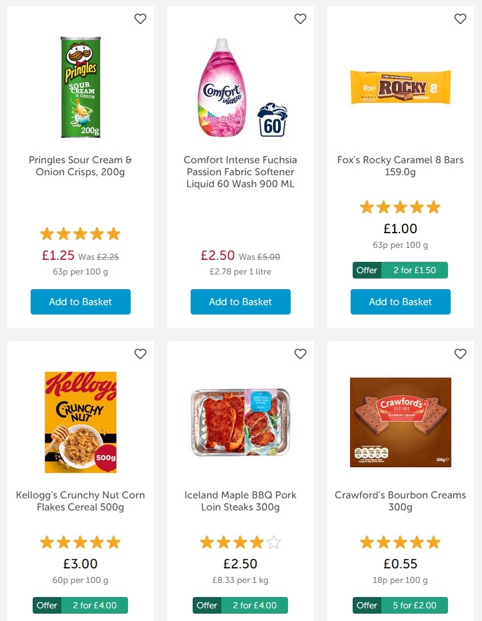Click the first star of Crawford's rating
This screenshot has width=482, height=621.
click(x=367, y=542)
